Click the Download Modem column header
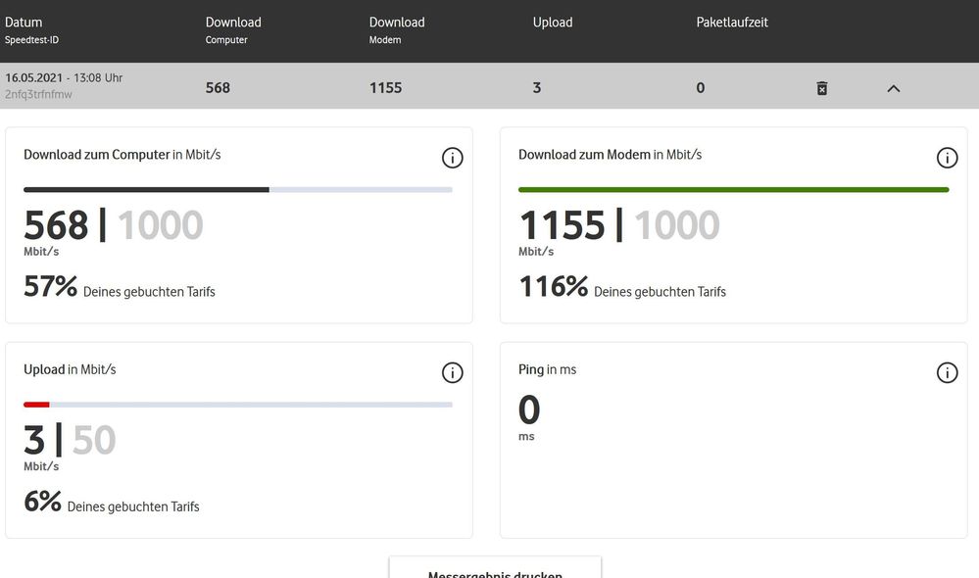 click(x=397, y=23)
